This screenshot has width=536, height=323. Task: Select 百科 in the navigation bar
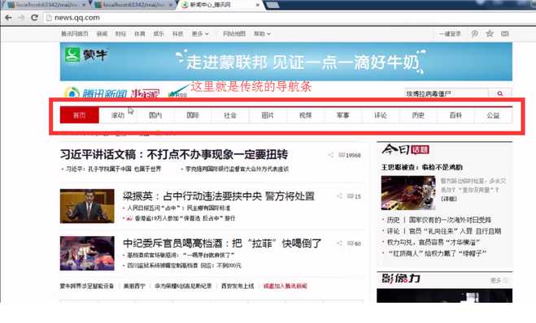pos(455,115)
